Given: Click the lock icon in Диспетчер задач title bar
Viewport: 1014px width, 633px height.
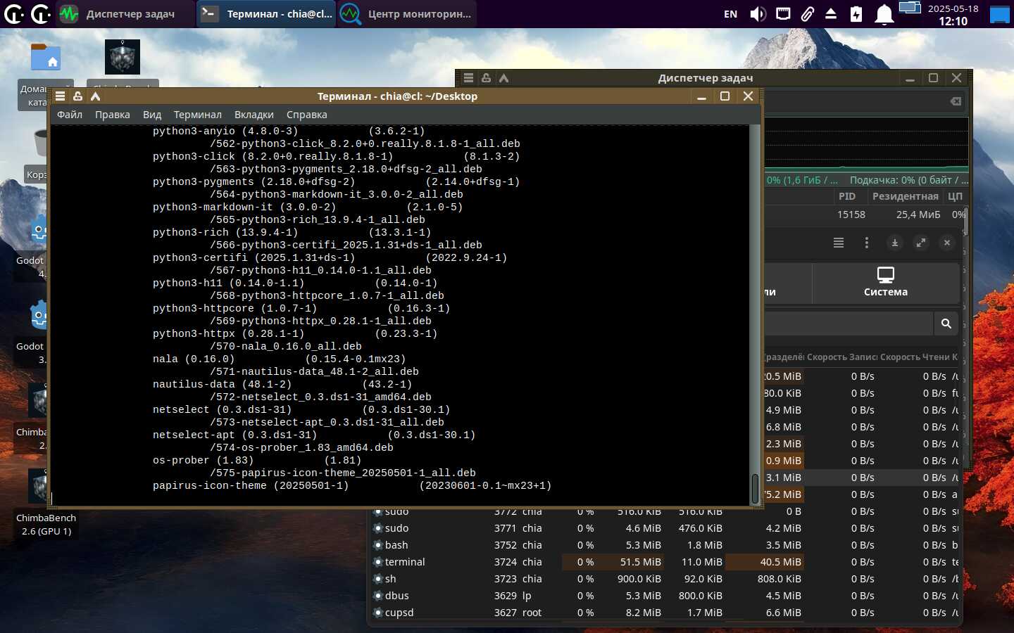Looking at the screenshot, I should tap(486, 78).
